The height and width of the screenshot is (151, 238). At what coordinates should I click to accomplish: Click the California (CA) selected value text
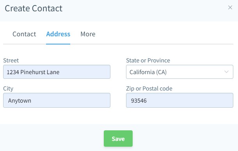coord(148,72)
